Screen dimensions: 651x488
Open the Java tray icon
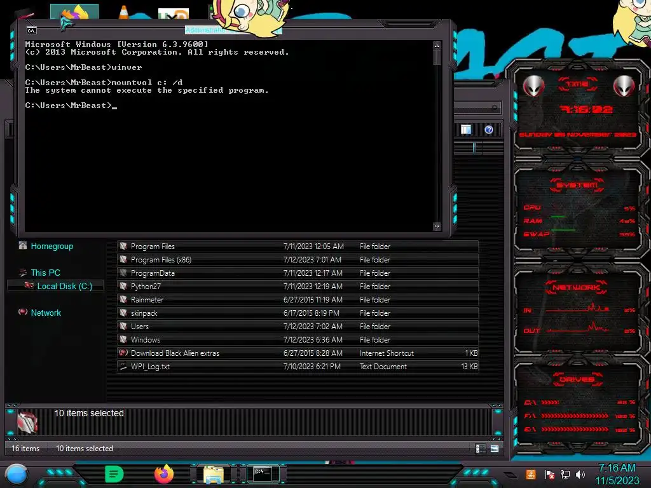coord(531,474)
